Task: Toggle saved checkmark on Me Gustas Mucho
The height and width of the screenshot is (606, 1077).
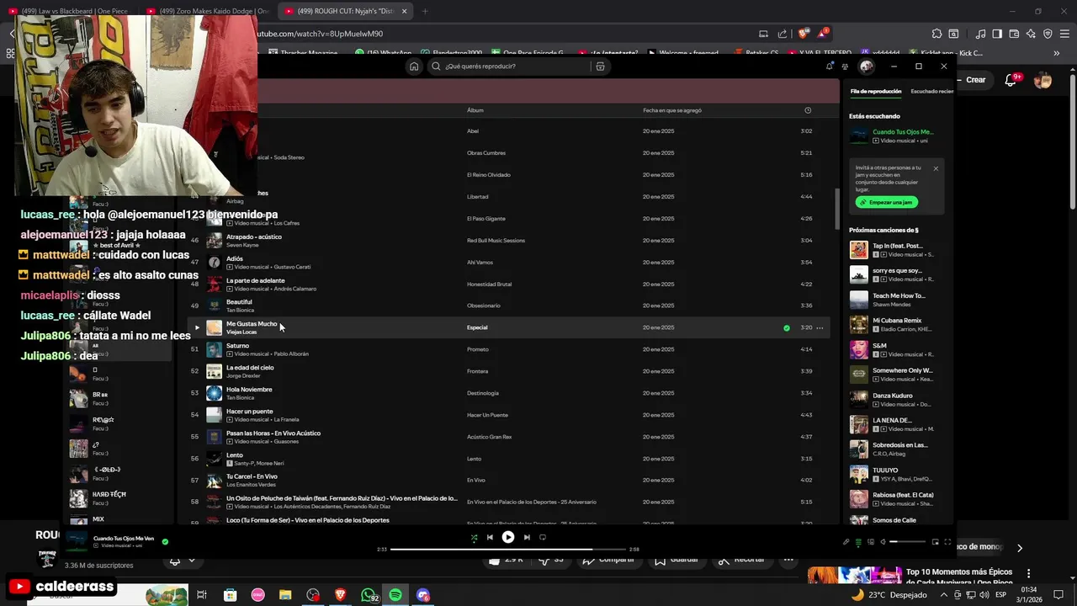Action: coord(787,327)
